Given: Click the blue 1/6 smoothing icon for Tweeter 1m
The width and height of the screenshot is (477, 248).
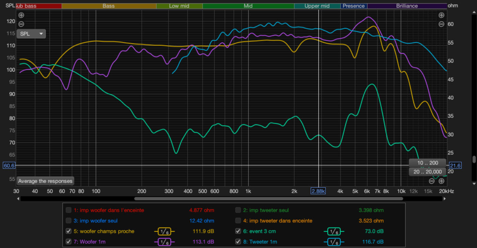Looking at the screenshot, I should (334, 242).
